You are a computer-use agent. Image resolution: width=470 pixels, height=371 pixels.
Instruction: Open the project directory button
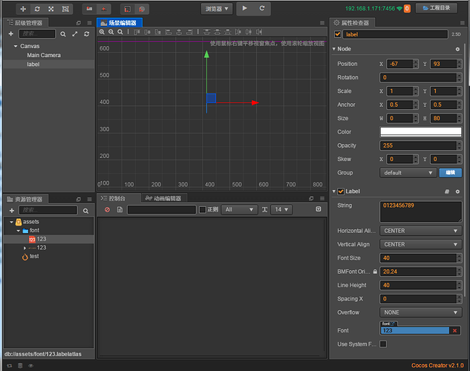tap(436, 9)
